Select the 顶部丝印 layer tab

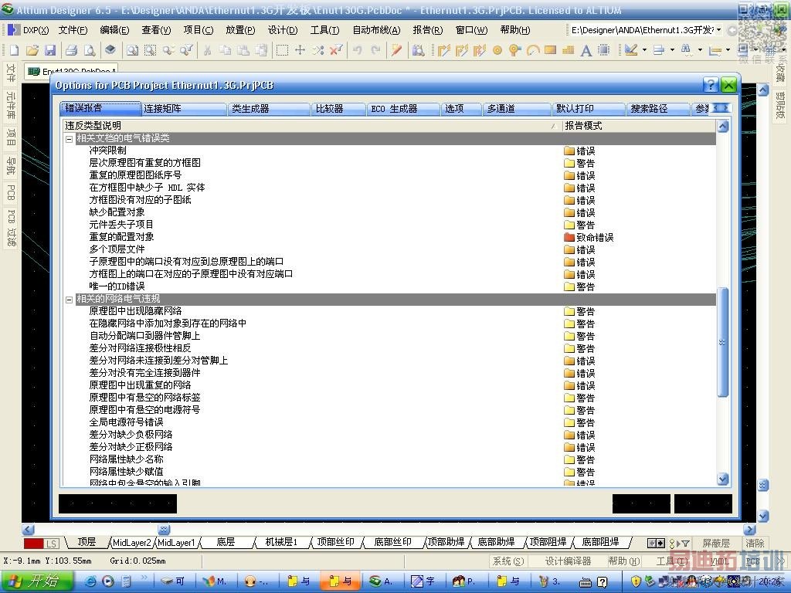[335, 542]
